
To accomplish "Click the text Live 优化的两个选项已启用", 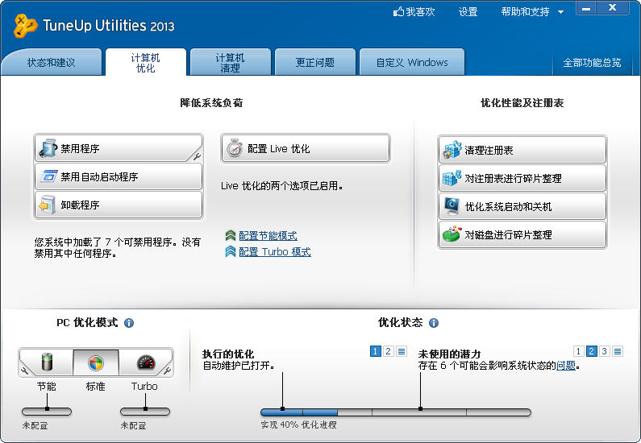I will [x=282, y=186].
